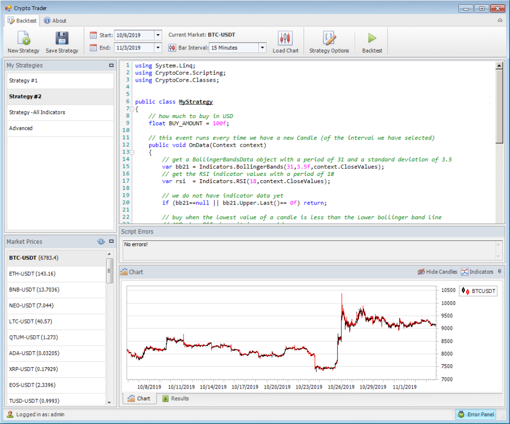This screenshot has height=424, width=510.
Task: Click the logged-in user icon
Action: [10, 414]
